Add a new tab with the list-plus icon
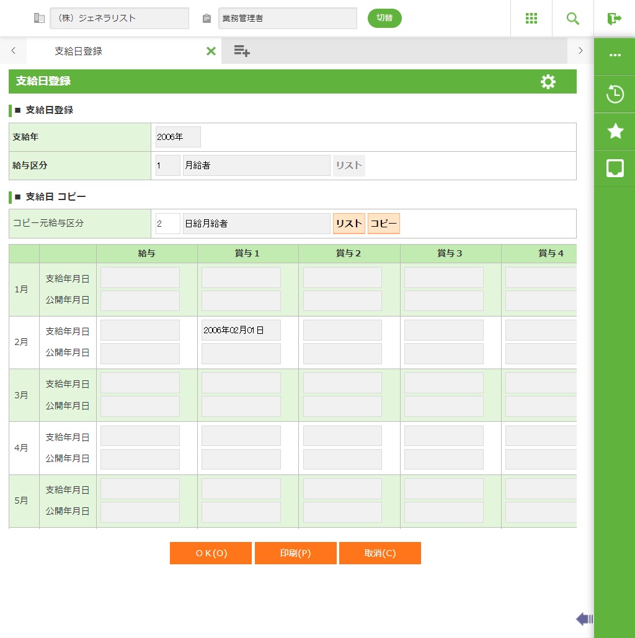635x638 pixels. click(242, 51)
